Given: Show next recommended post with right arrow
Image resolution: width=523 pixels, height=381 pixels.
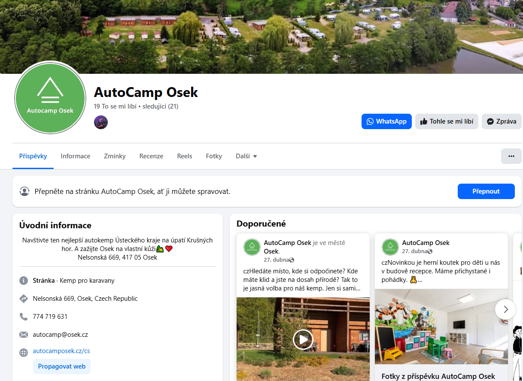Looking at the screenshot, I should (x=505, y=309).
